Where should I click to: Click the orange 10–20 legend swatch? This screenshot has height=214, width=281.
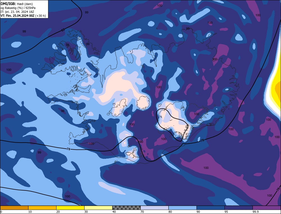tap(42, 208)
